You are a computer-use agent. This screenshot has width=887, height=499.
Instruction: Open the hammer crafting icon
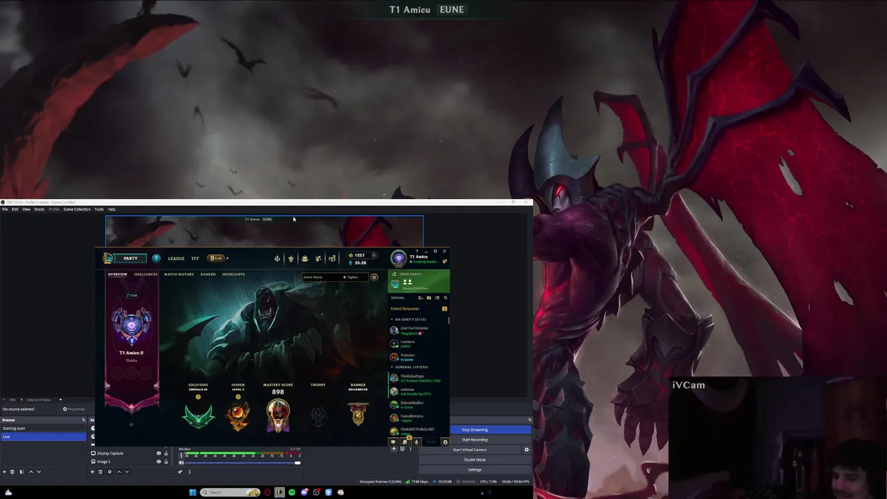click(x=319, y=259)
